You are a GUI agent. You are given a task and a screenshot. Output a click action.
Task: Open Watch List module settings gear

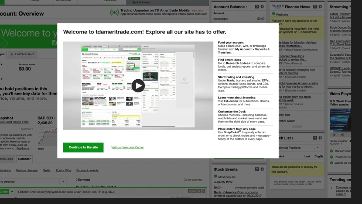point(320,138)
